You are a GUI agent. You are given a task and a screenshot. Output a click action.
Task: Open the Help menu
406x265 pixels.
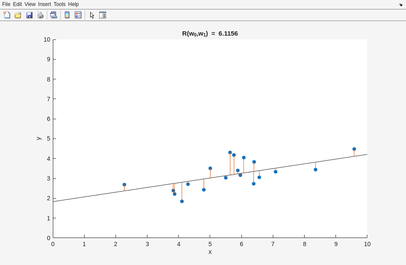coord(73,4)
